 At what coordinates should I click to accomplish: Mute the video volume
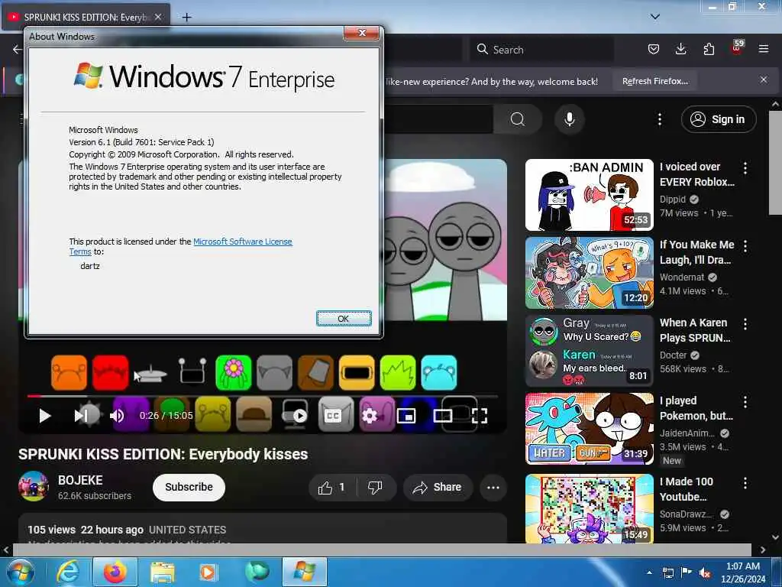click(117, 416)
